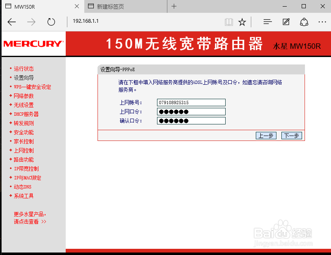Screen dimensions: 331x255
Task: Expand 系统工具 menu
Action: coord(24,195)
